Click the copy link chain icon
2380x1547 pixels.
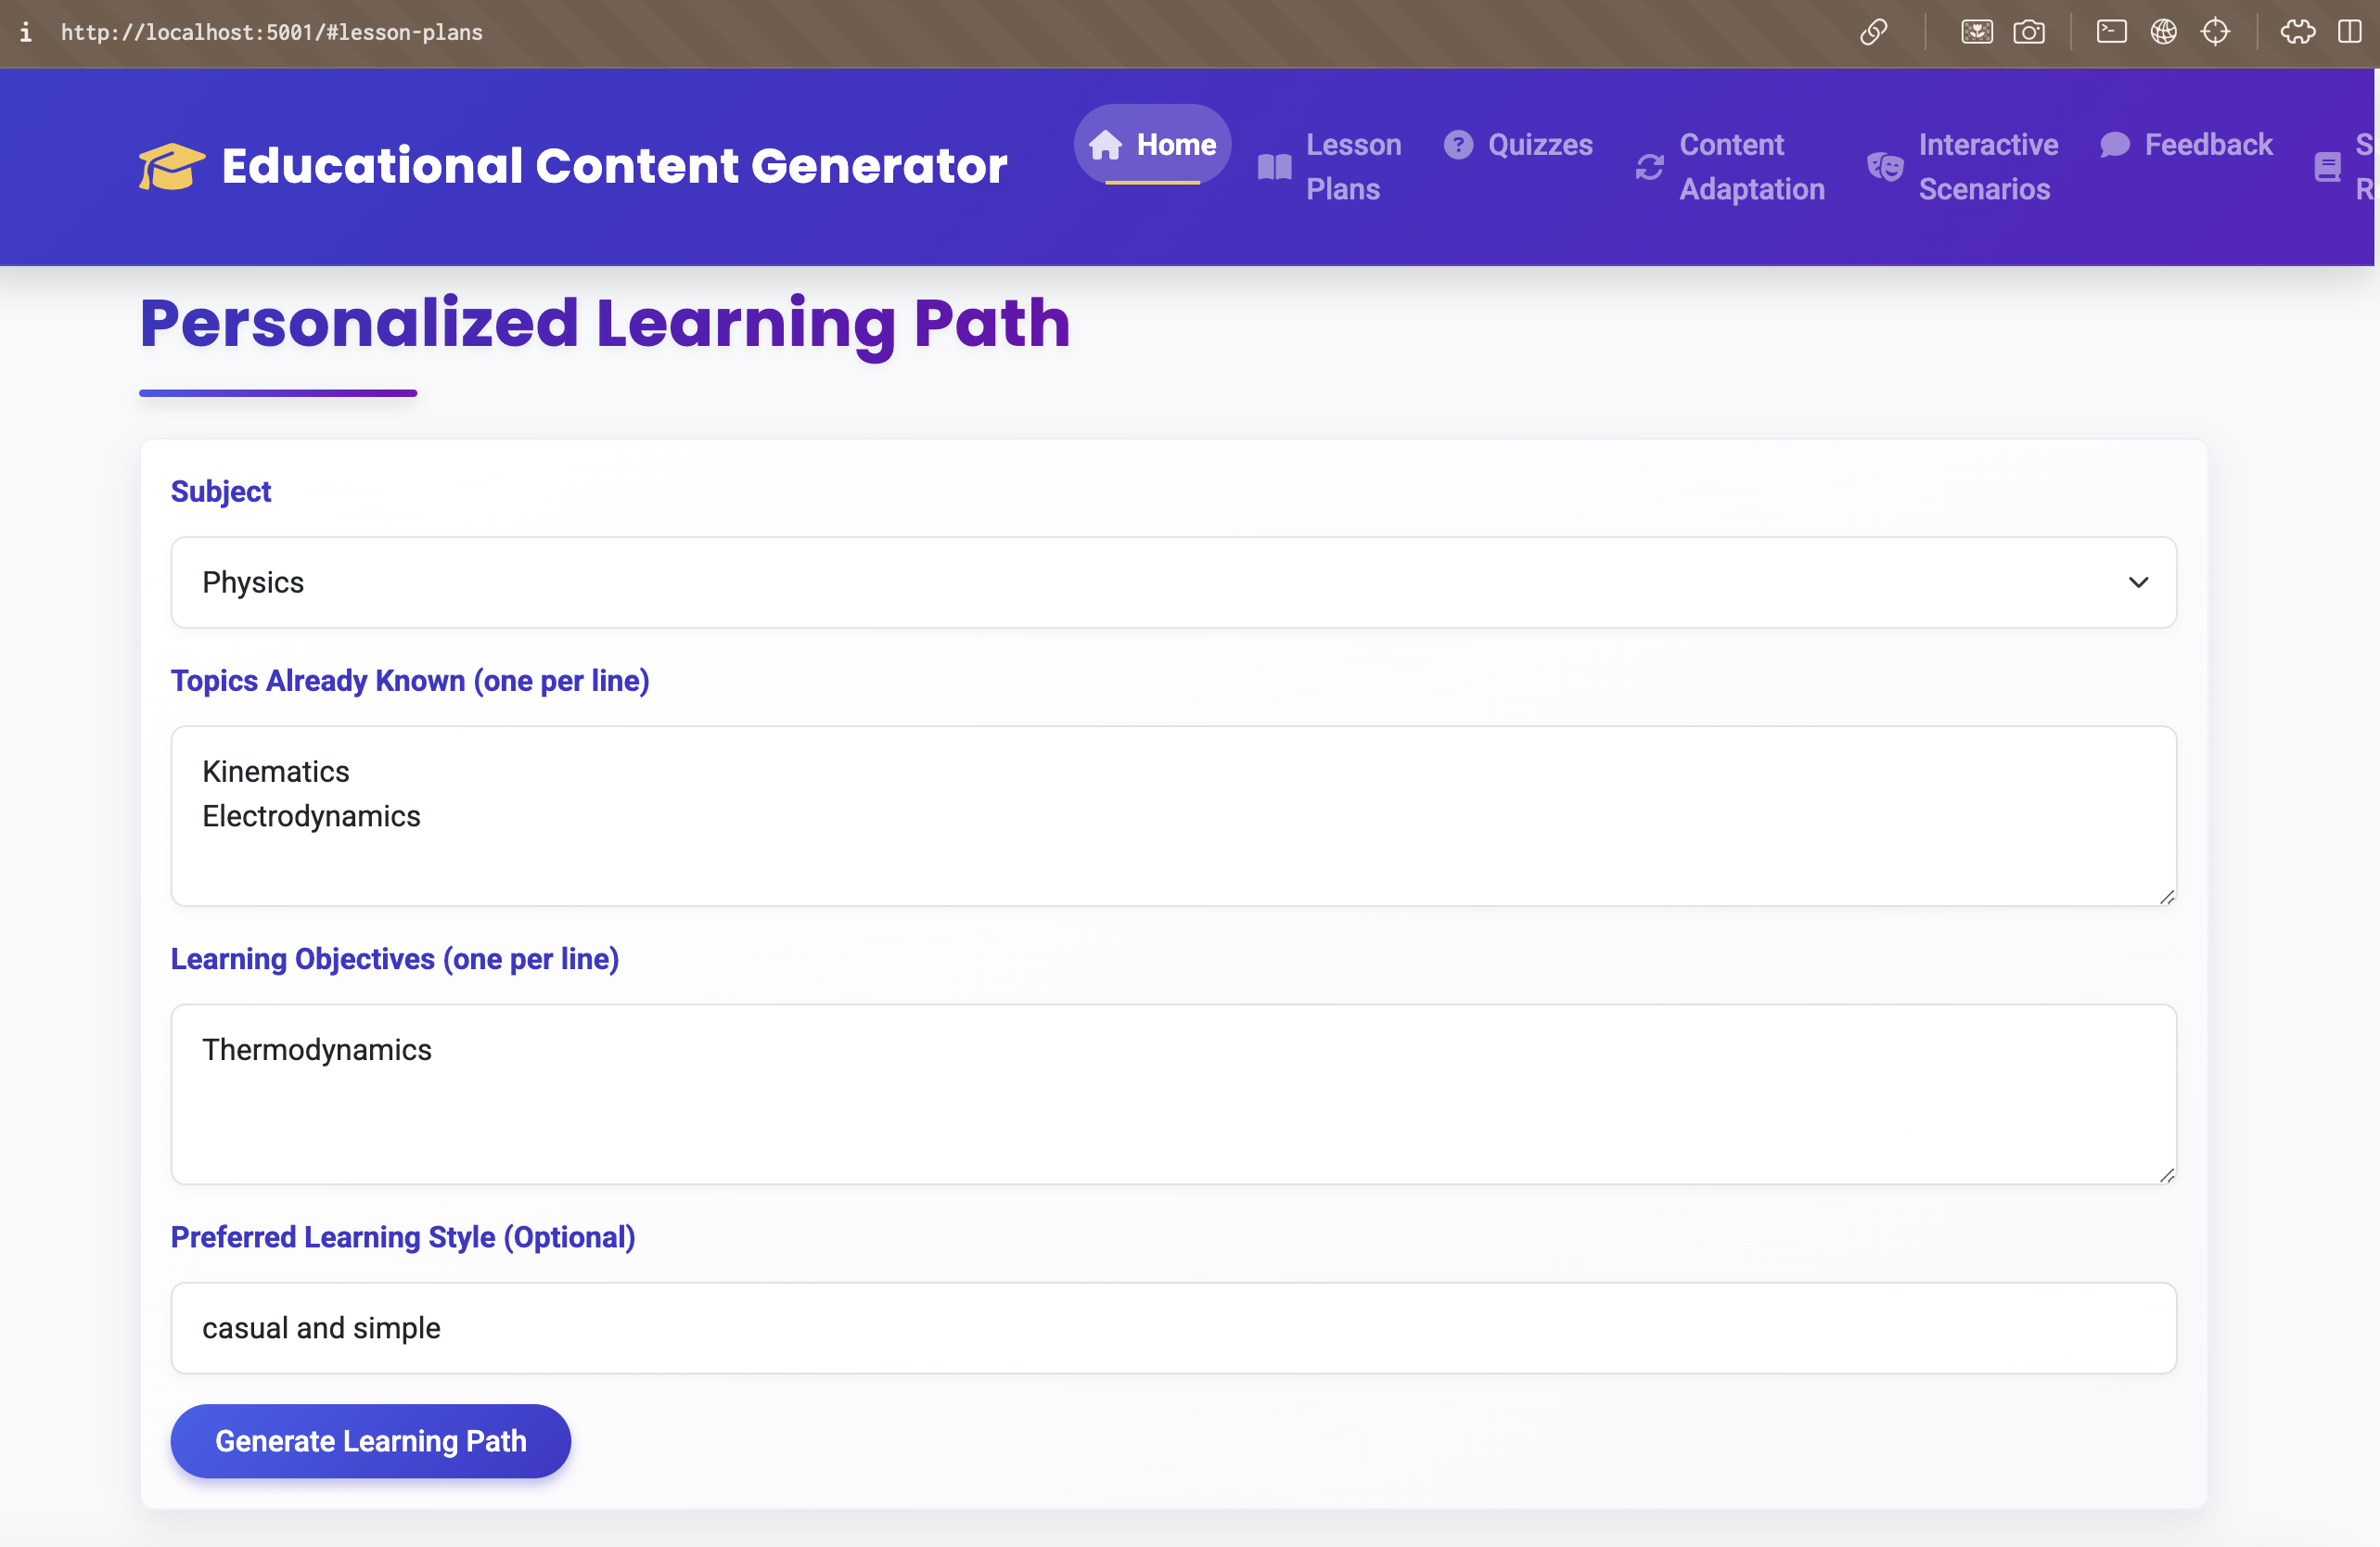click(1873, 32)
